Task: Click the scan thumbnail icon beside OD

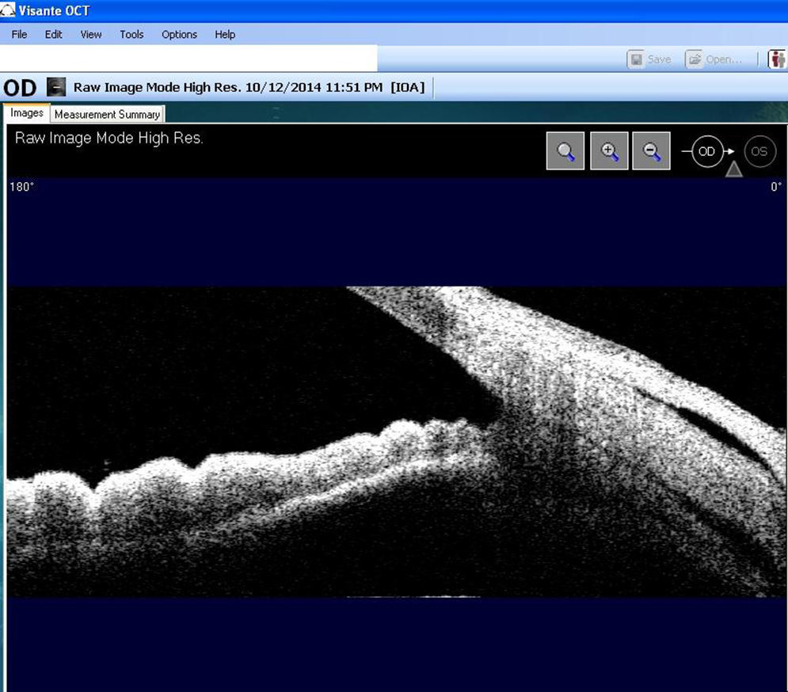Action: [x=55, y=87]
